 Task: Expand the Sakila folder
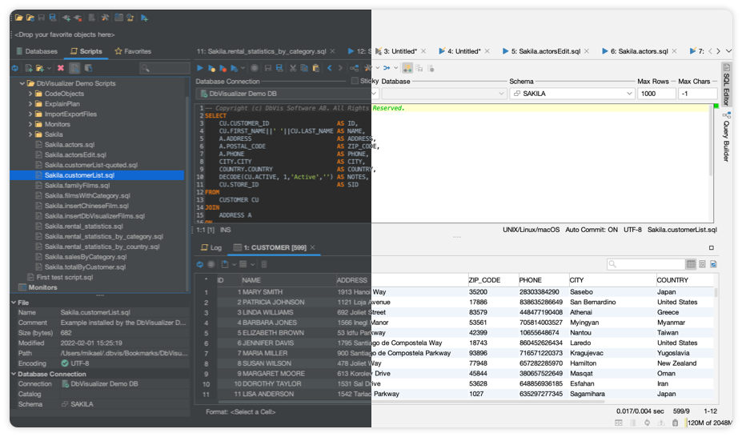click(30, 134)
